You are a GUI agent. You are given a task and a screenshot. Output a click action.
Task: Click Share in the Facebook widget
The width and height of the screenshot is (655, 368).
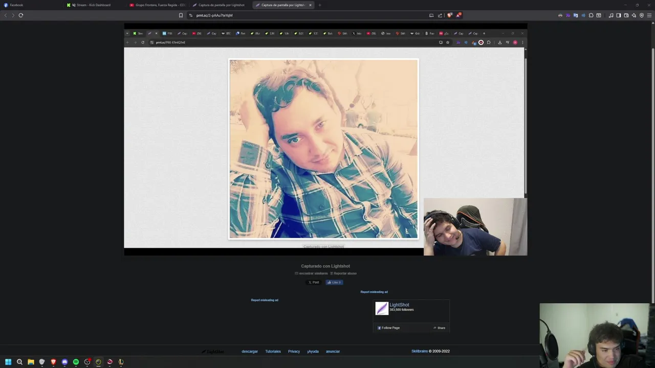click(439, 328)
